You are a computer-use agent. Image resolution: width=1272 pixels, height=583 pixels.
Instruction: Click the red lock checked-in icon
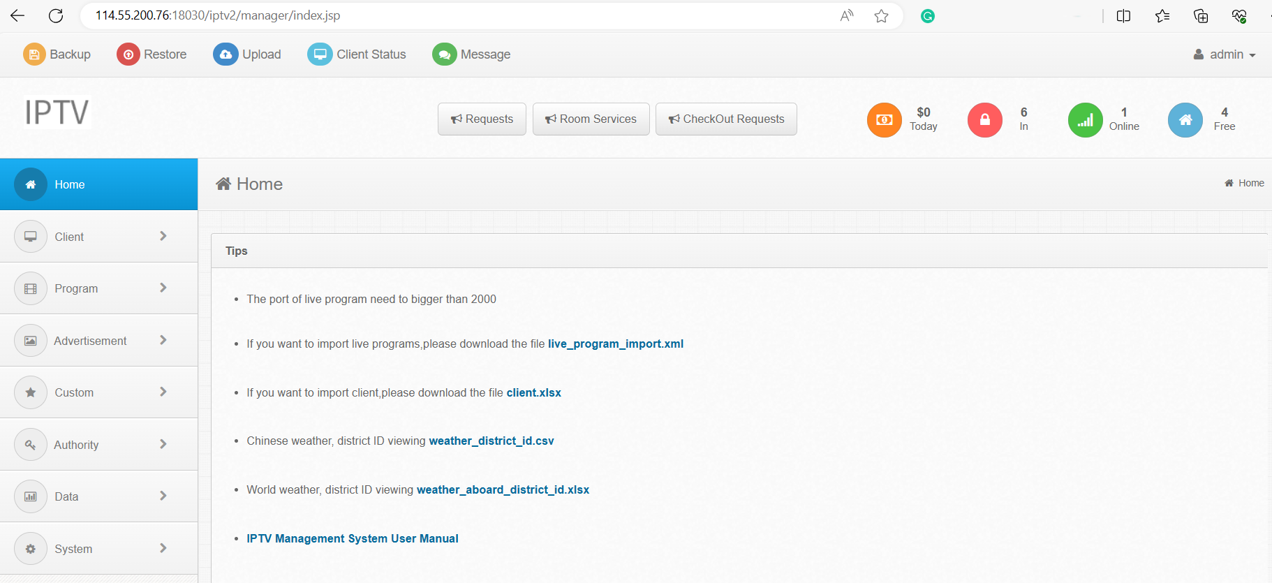tap(984, 120)
